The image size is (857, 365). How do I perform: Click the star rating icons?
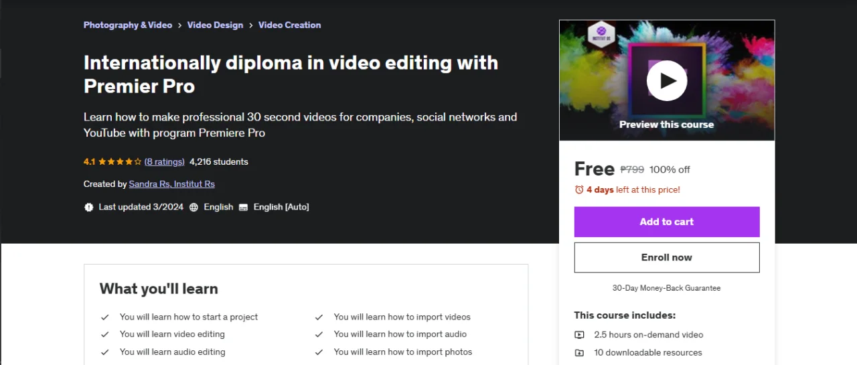(120, 161)
